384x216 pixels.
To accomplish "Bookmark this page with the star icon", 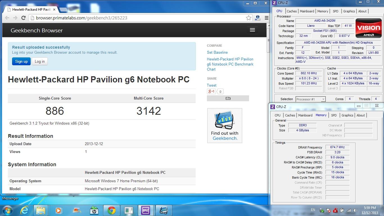I will [x=249, y=18].
